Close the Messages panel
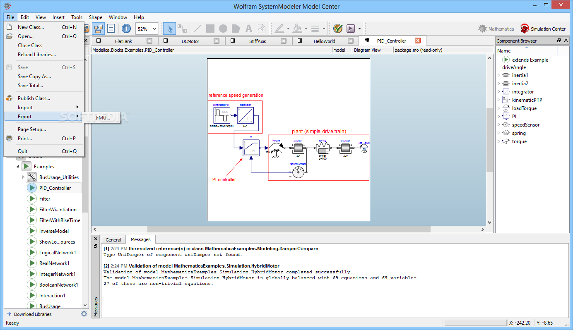The width and height of the screenshot is (573, 330). [96, 239]
